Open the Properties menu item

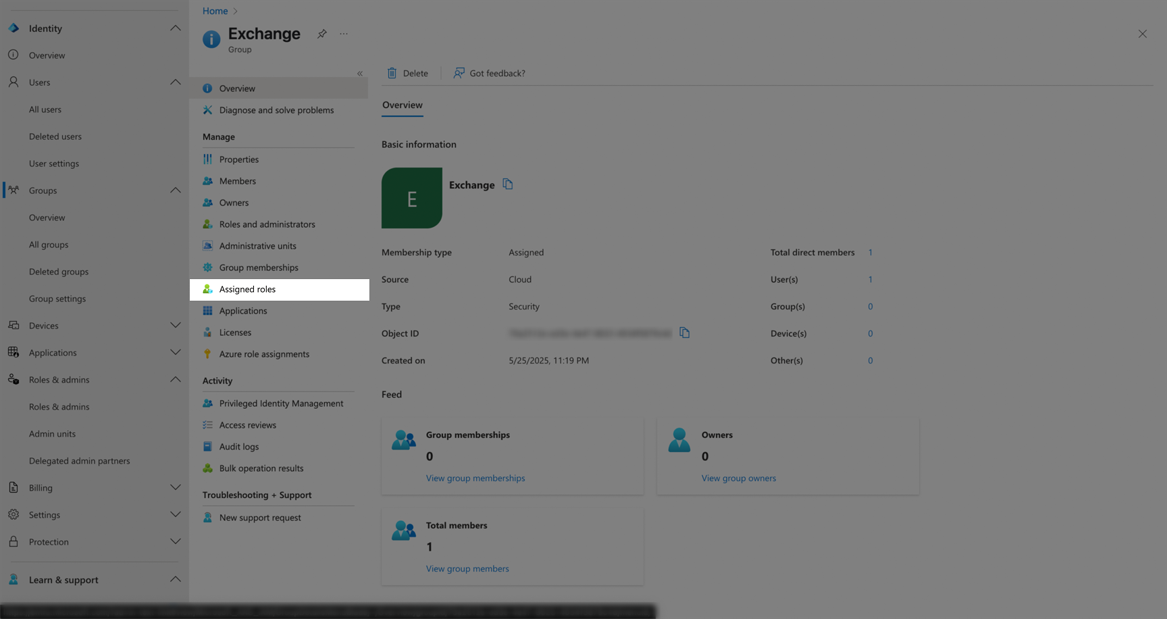(279, 159)
